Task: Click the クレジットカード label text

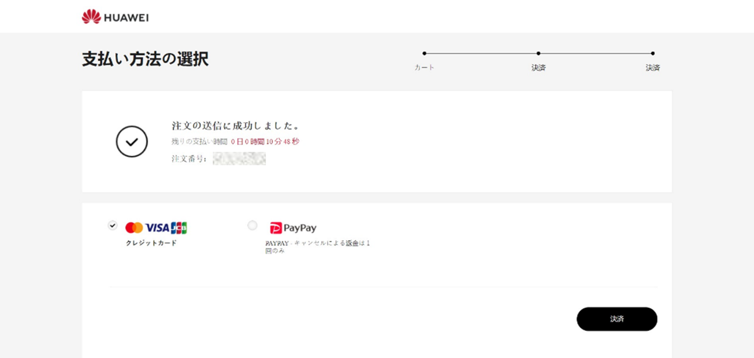Action: (152, 243)
